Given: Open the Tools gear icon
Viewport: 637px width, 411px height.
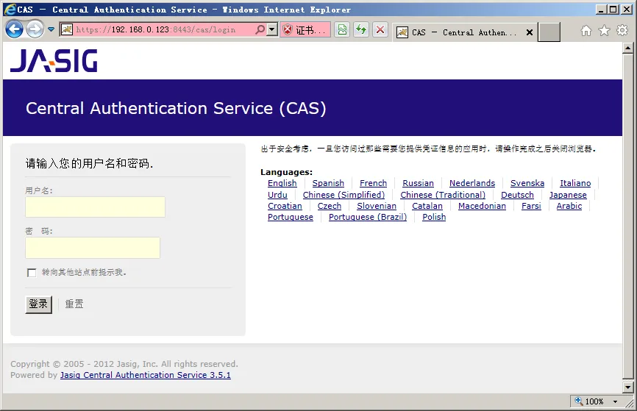Looking at the screenshot, I should click(622, 30).
